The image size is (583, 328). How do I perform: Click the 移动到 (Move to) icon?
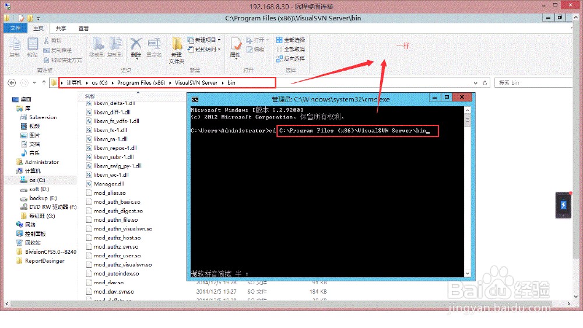pyautogui.click(x=97, y=47)
